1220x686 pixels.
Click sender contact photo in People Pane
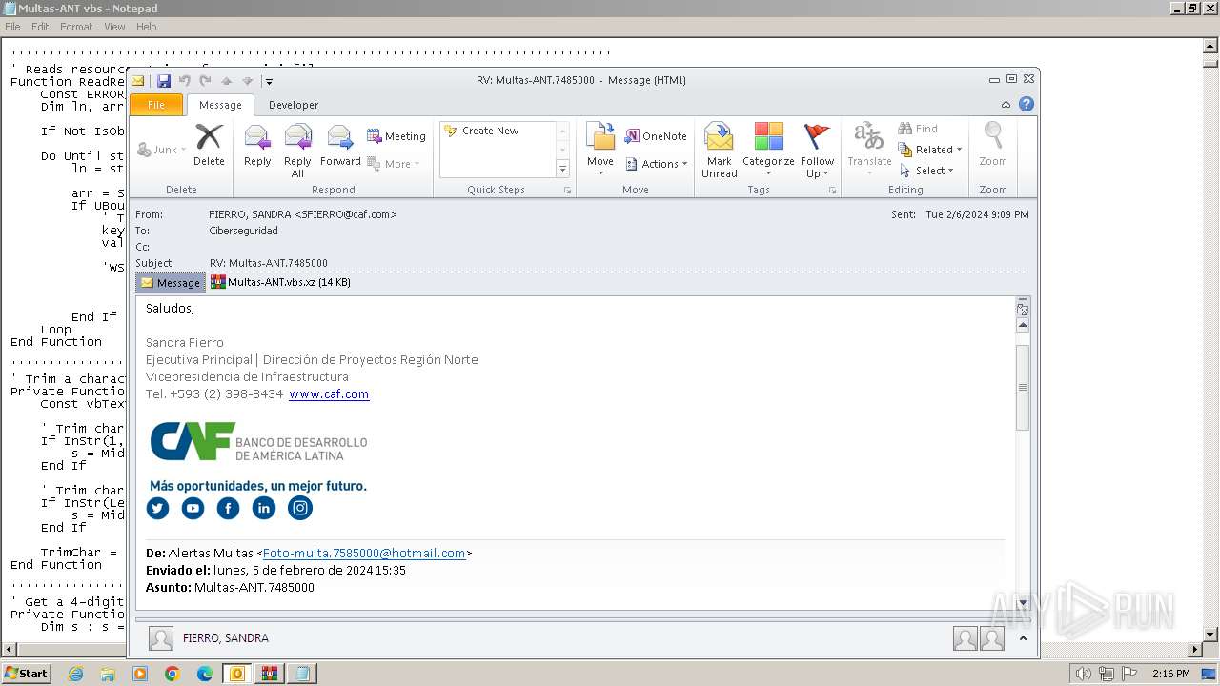tap(161, 638)
